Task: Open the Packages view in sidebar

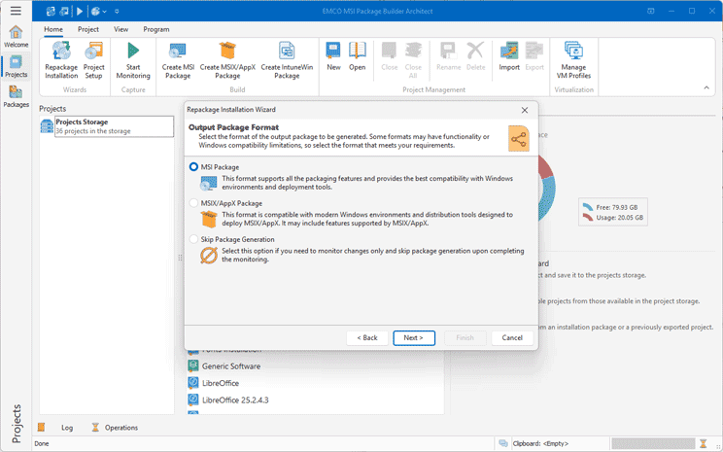Action: click(16, 95)
